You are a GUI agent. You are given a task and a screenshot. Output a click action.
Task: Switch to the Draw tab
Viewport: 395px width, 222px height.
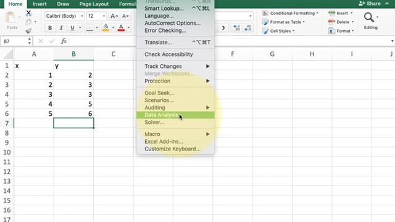click(x=63, y=4)
